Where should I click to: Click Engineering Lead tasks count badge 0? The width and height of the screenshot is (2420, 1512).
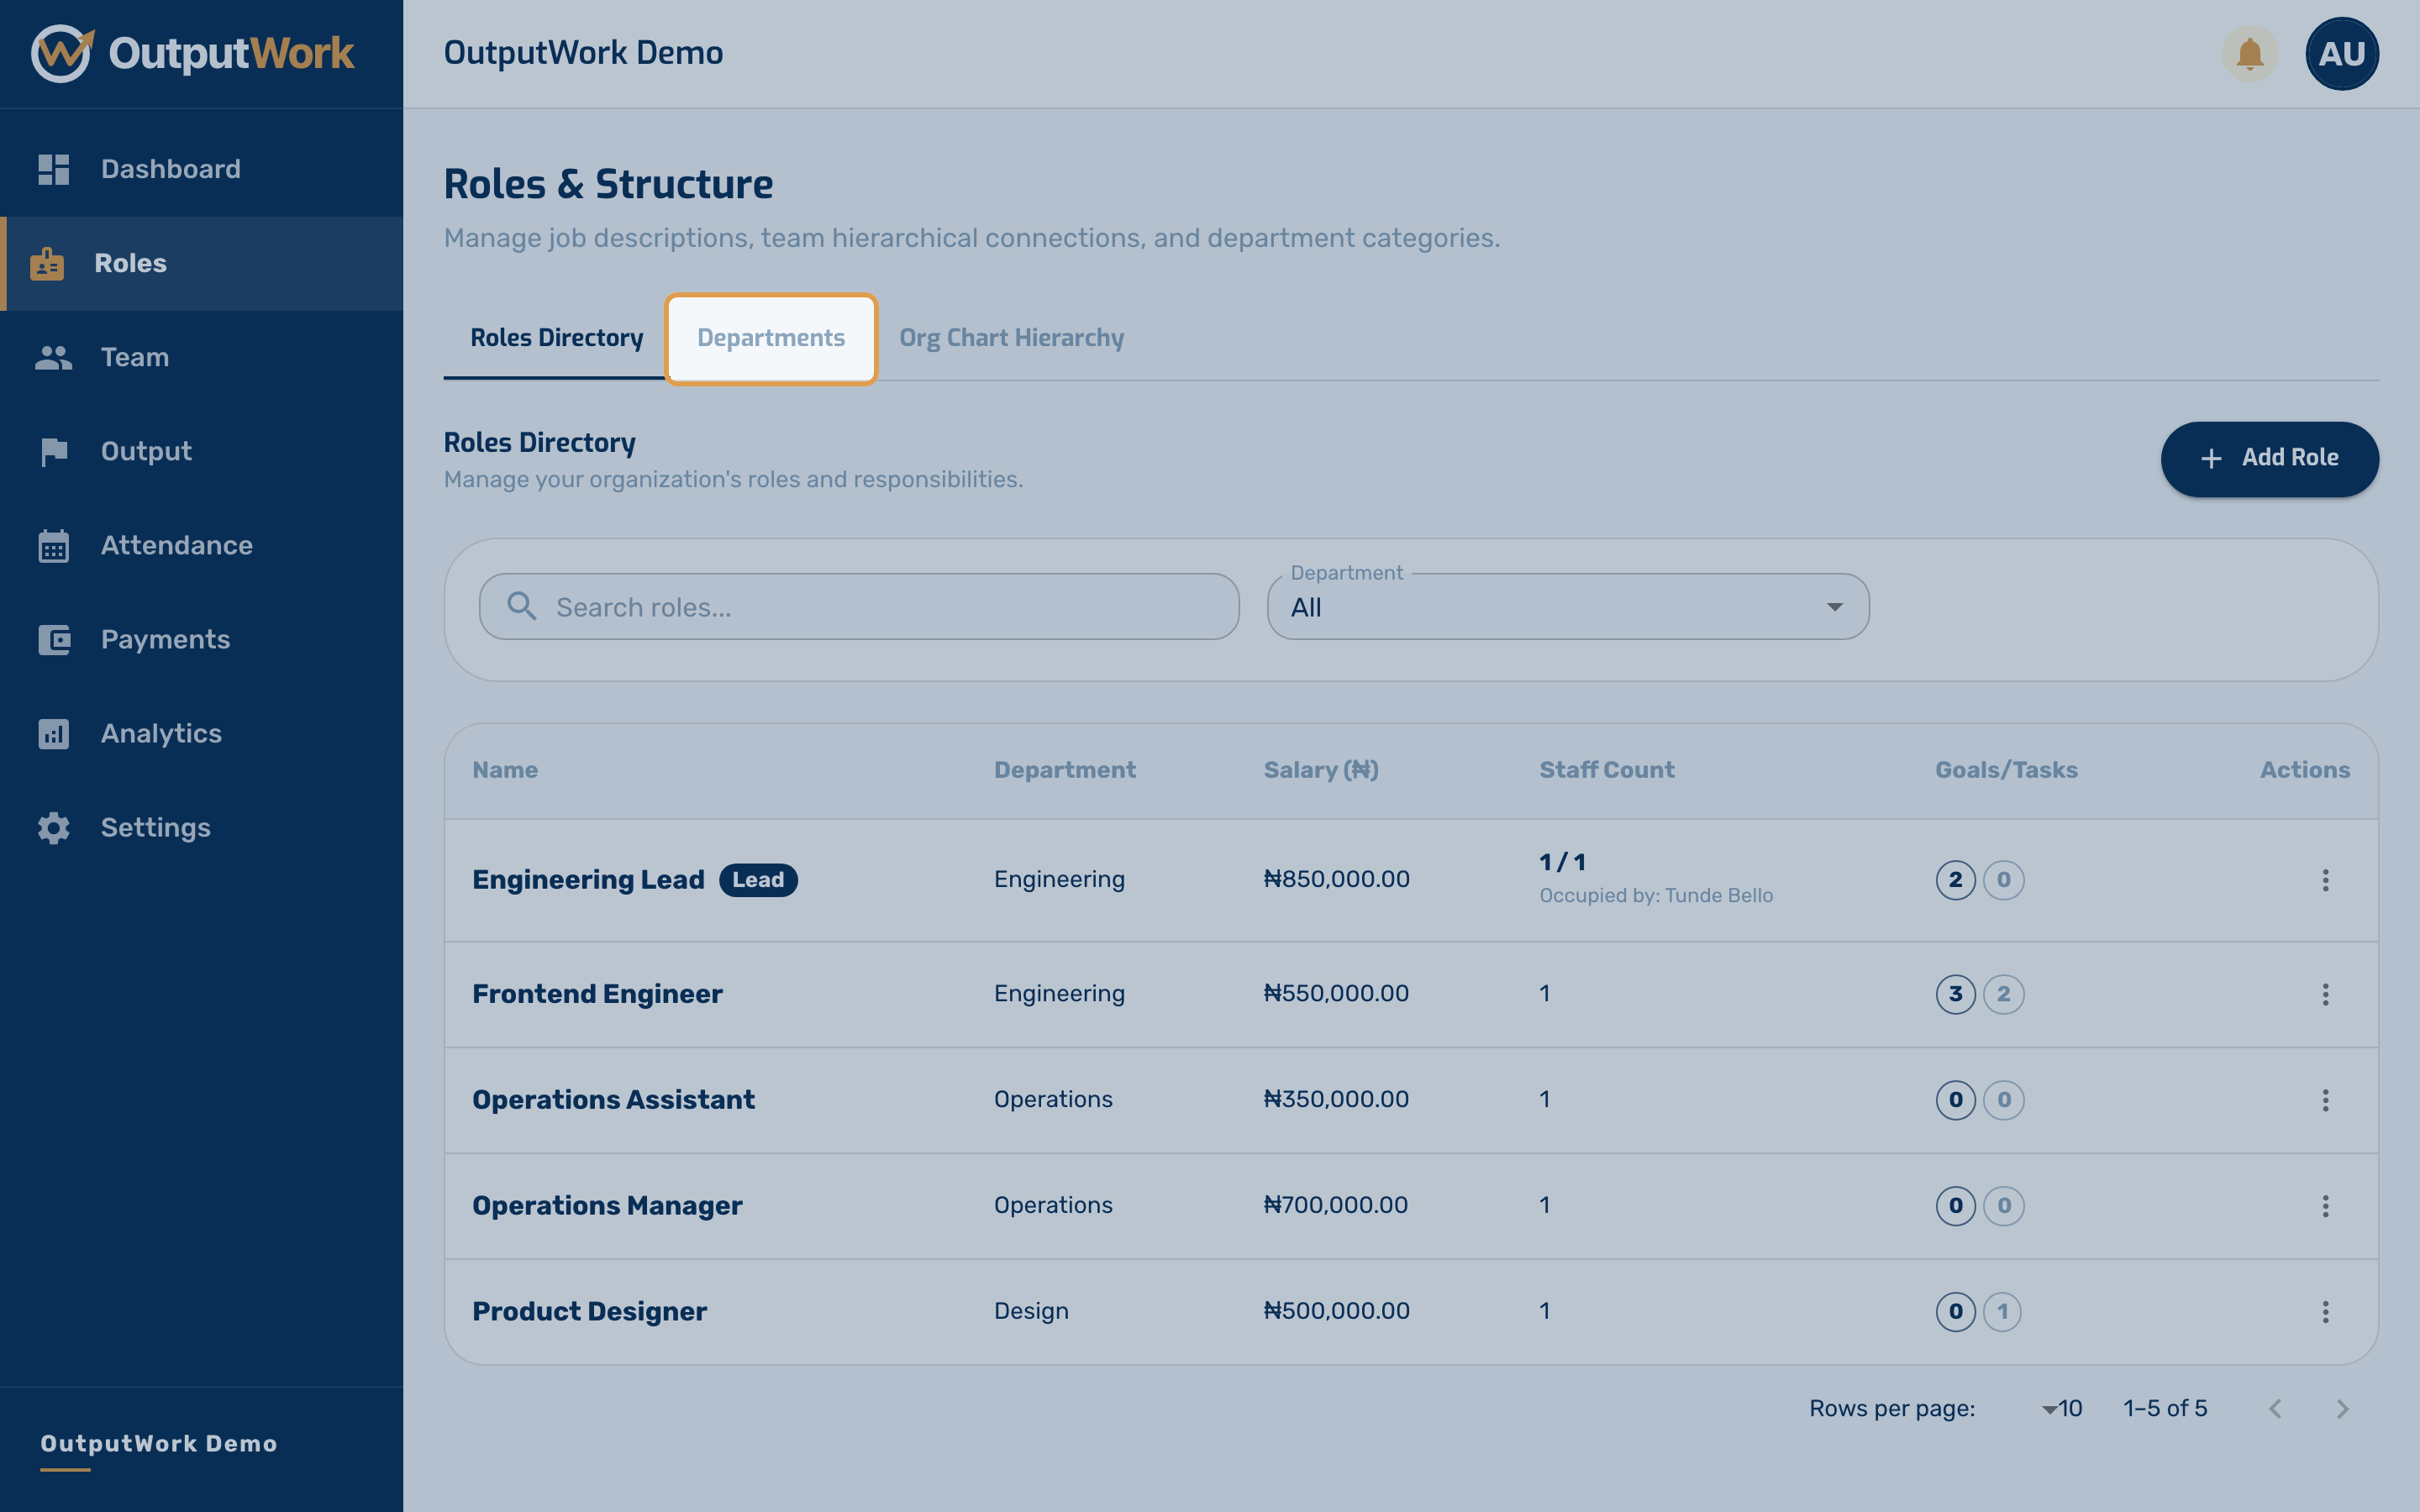(2004, 880)
